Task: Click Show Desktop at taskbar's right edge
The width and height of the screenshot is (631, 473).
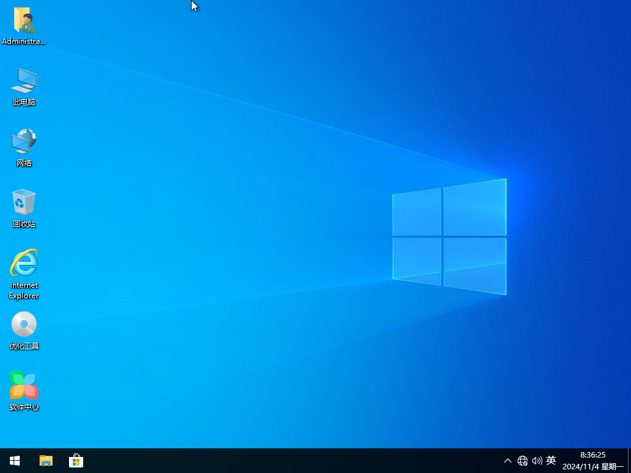Action: point(629,460)
